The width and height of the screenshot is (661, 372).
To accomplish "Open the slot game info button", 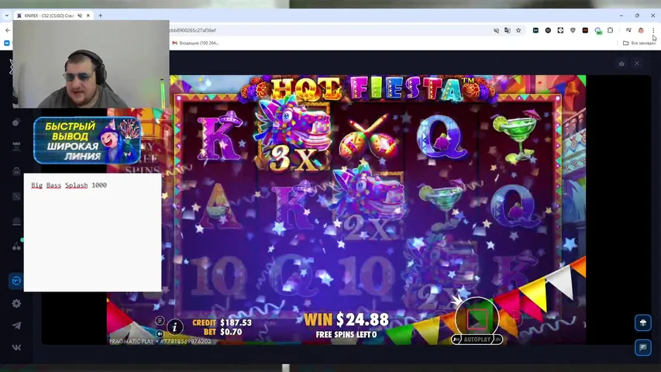I will pyautogui.click(x=175, y=327).
